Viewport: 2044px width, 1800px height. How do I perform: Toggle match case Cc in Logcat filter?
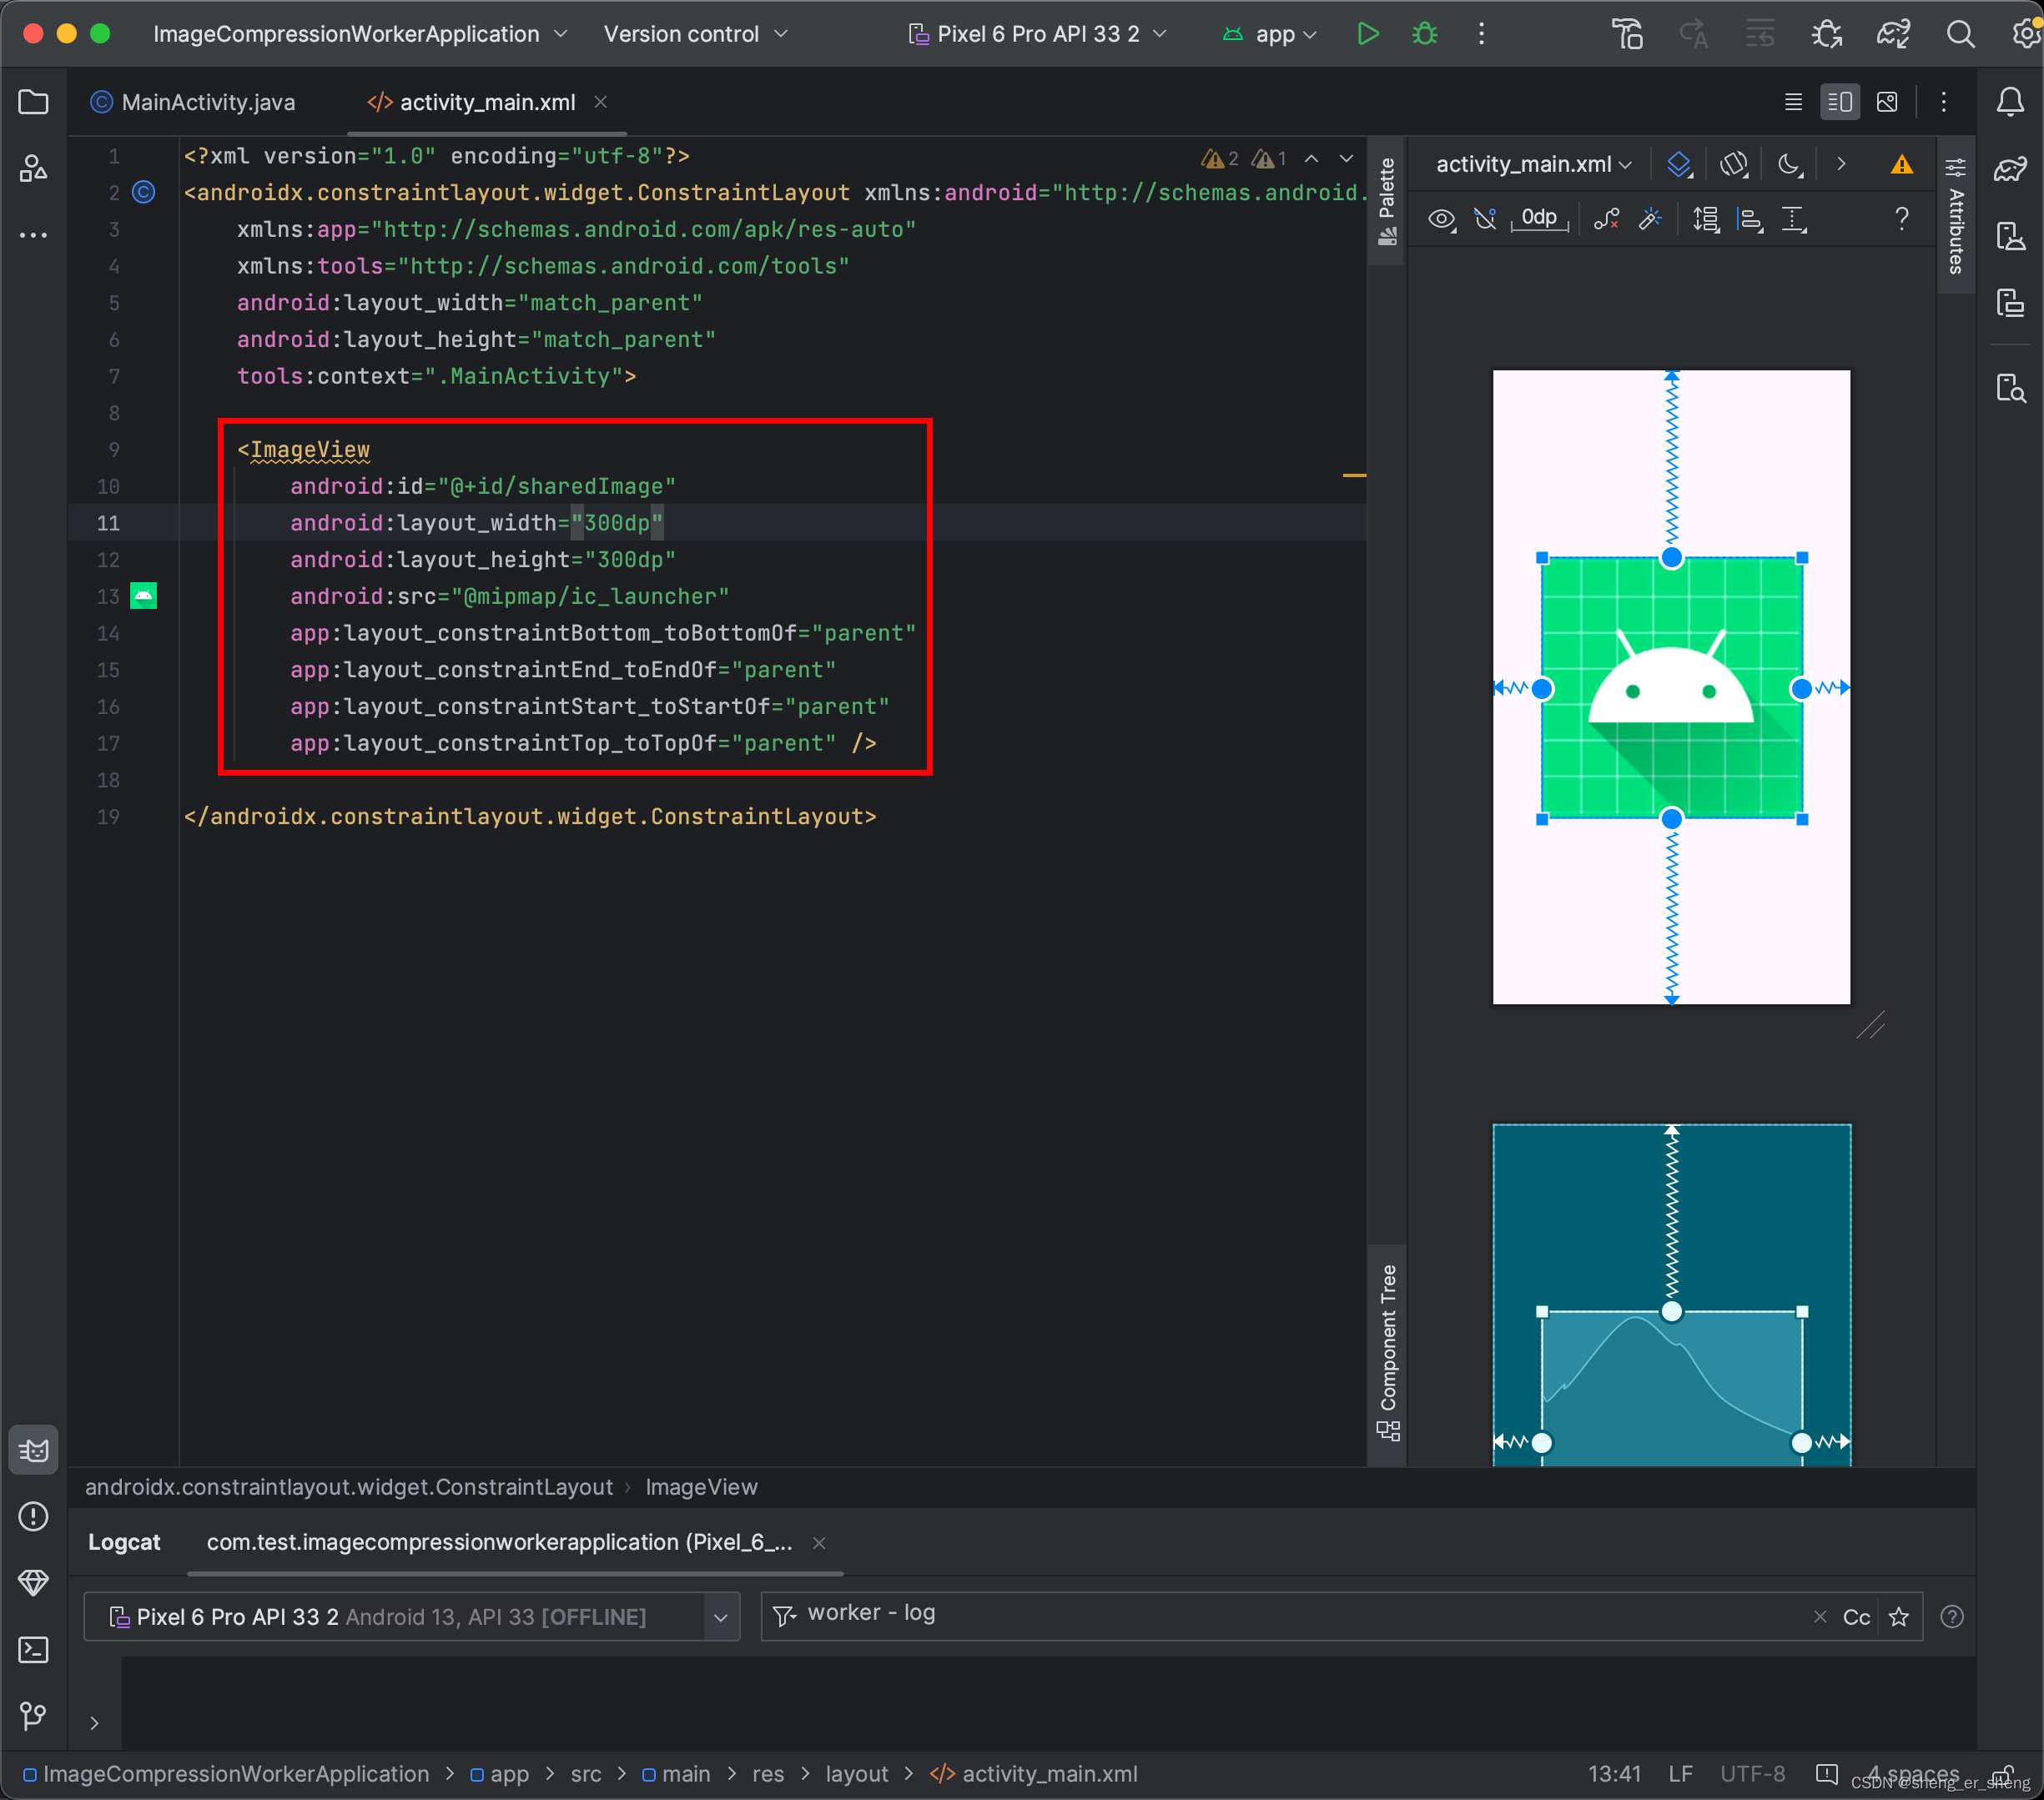[x=1856, y=1617]
